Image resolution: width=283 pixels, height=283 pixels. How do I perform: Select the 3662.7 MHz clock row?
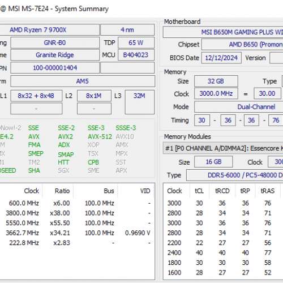pyautogui.click(x=78, y=233)
